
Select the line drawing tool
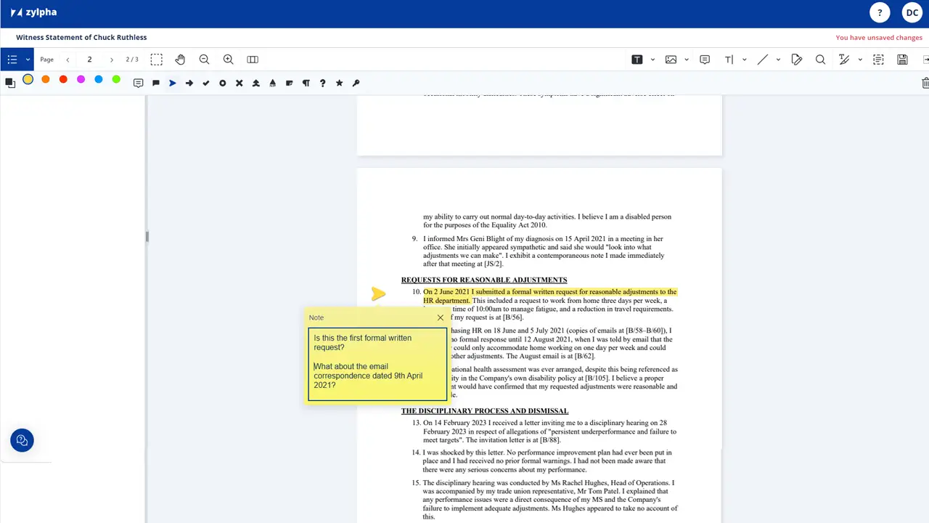(x=762, y=60)
